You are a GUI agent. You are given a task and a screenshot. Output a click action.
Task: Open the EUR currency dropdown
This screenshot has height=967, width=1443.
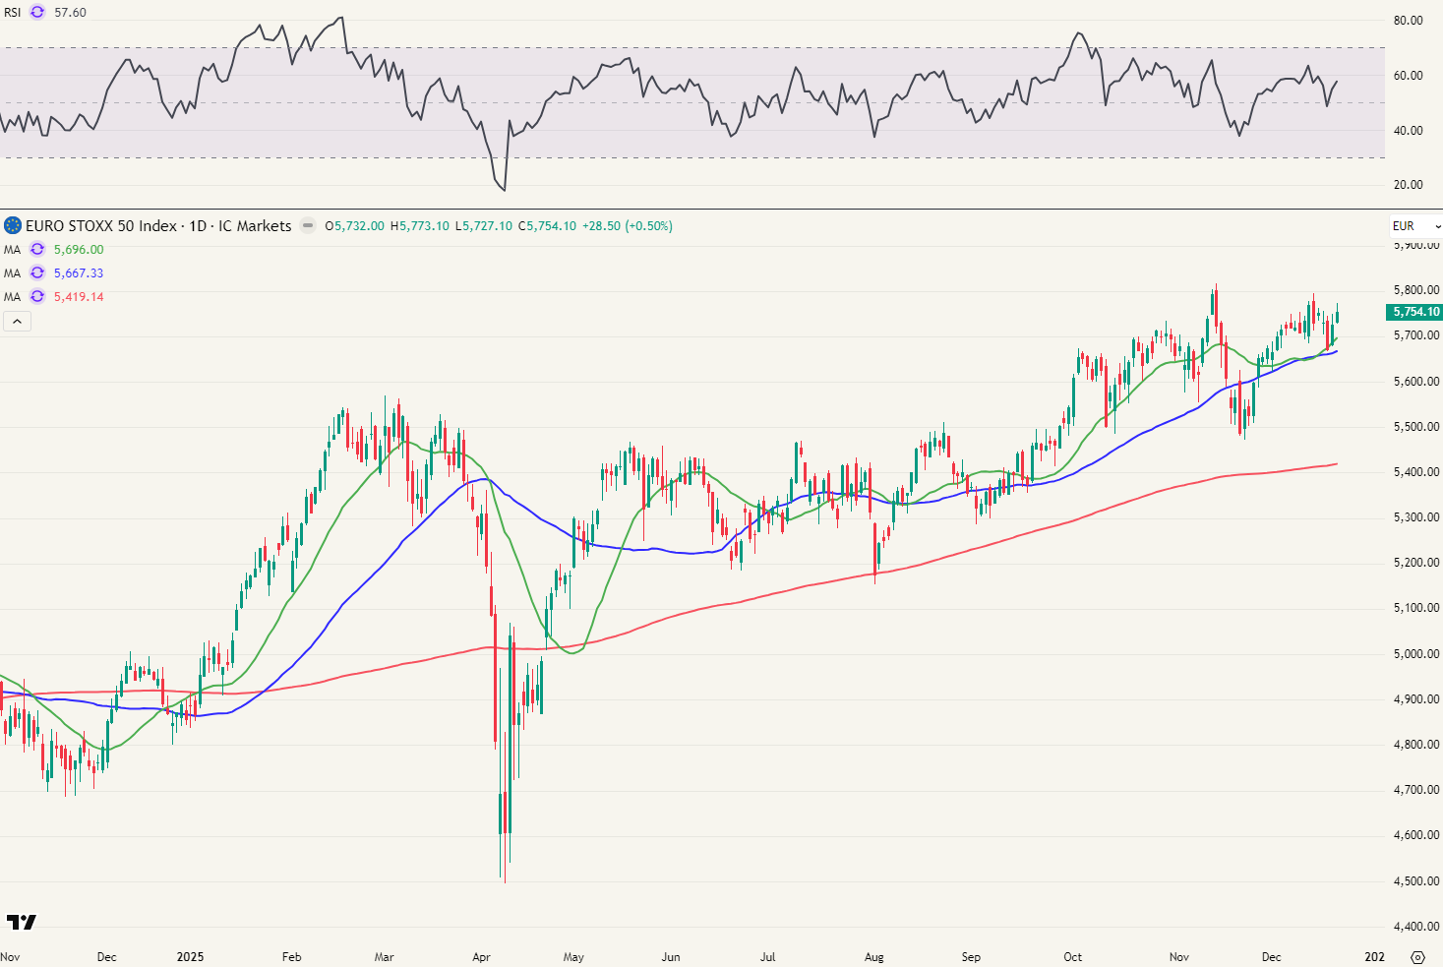point(1413,225)
